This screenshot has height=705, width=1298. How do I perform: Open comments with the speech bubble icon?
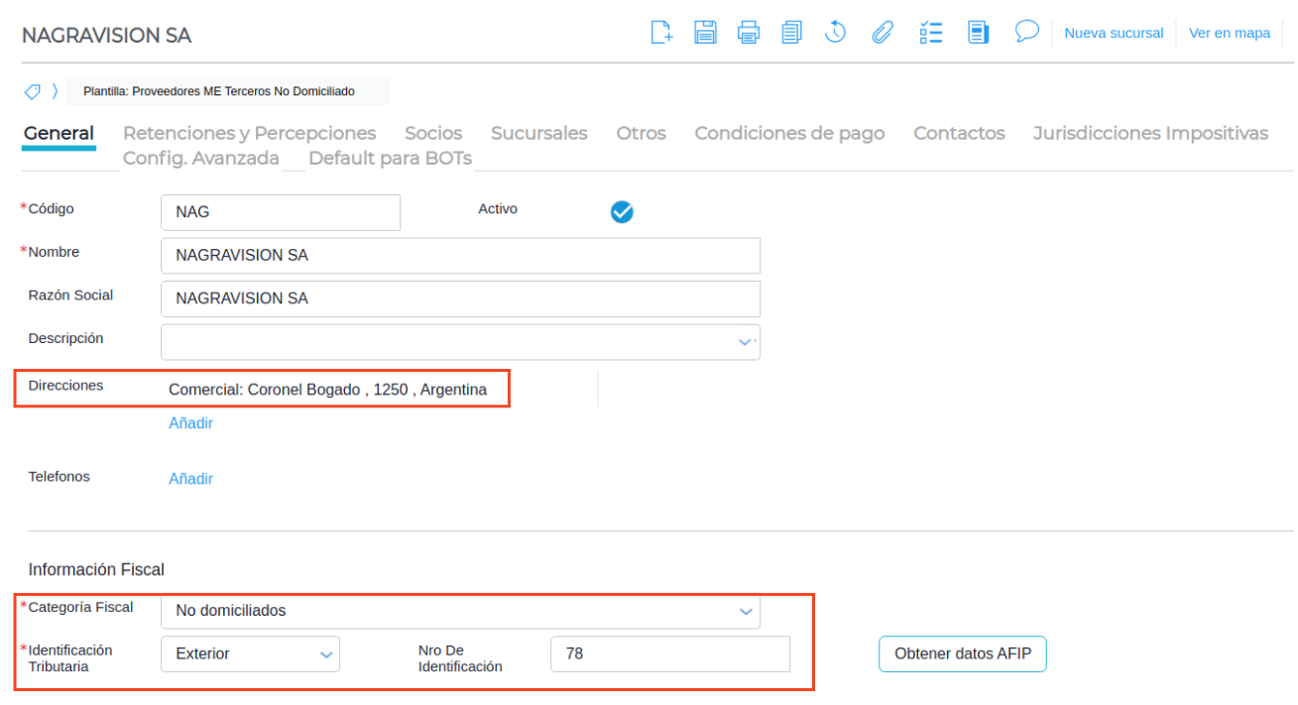point(1026,32)
